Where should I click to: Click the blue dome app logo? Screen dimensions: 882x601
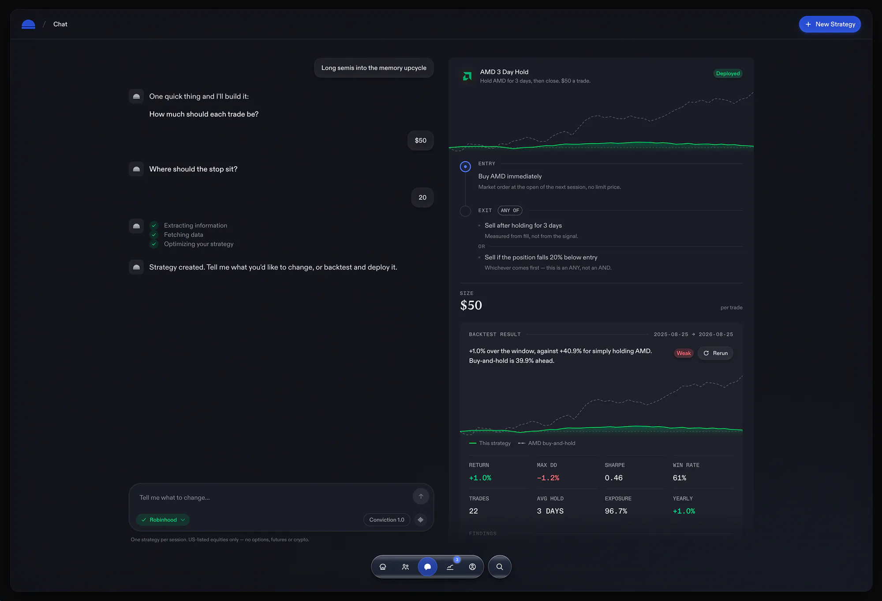point(28,24)
